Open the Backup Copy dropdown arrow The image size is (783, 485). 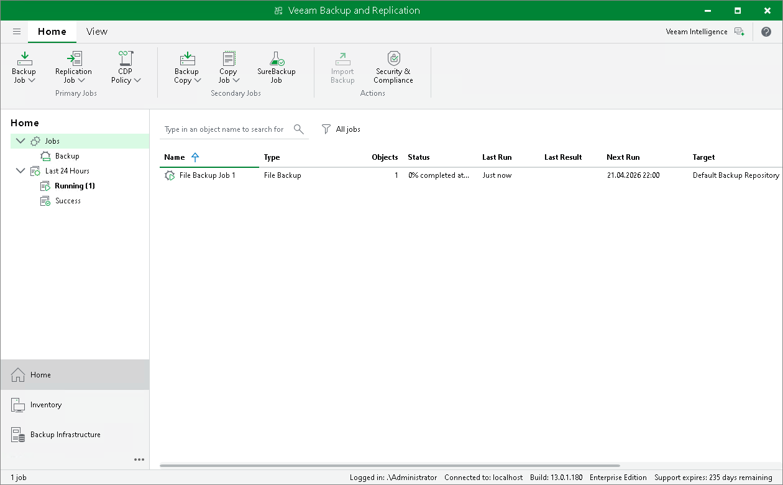coord(198,80)
